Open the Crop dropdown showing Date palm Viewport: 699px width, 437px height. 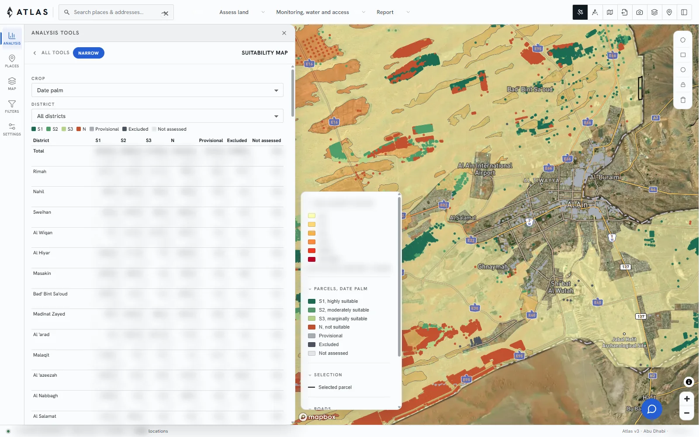[x=157, y=90]
